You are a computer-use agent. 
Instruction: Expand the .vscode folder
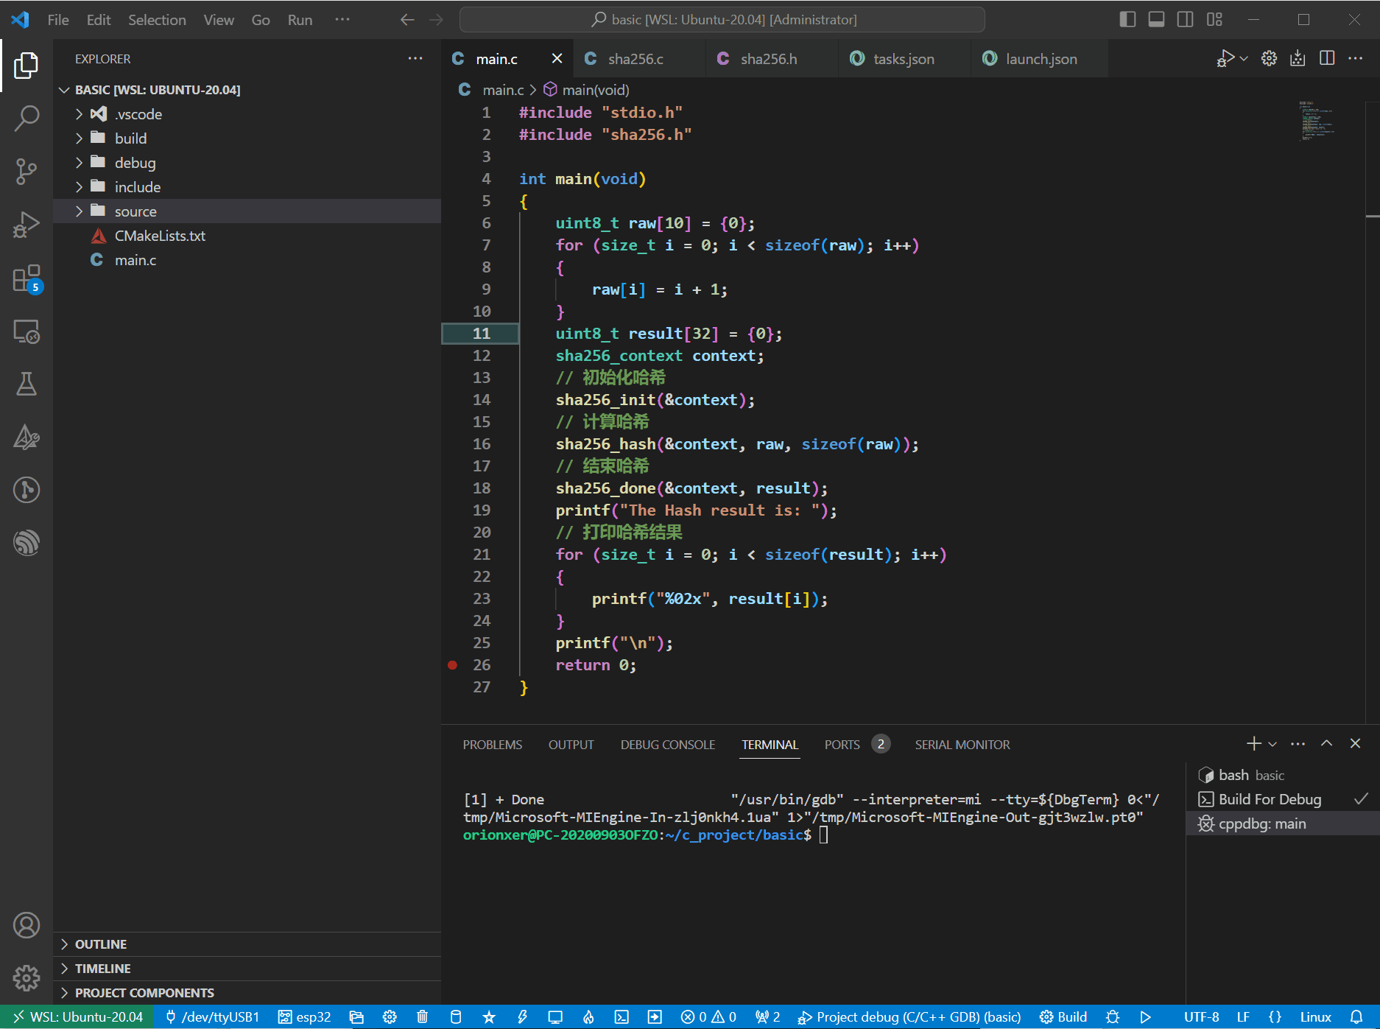coord(247,114)
